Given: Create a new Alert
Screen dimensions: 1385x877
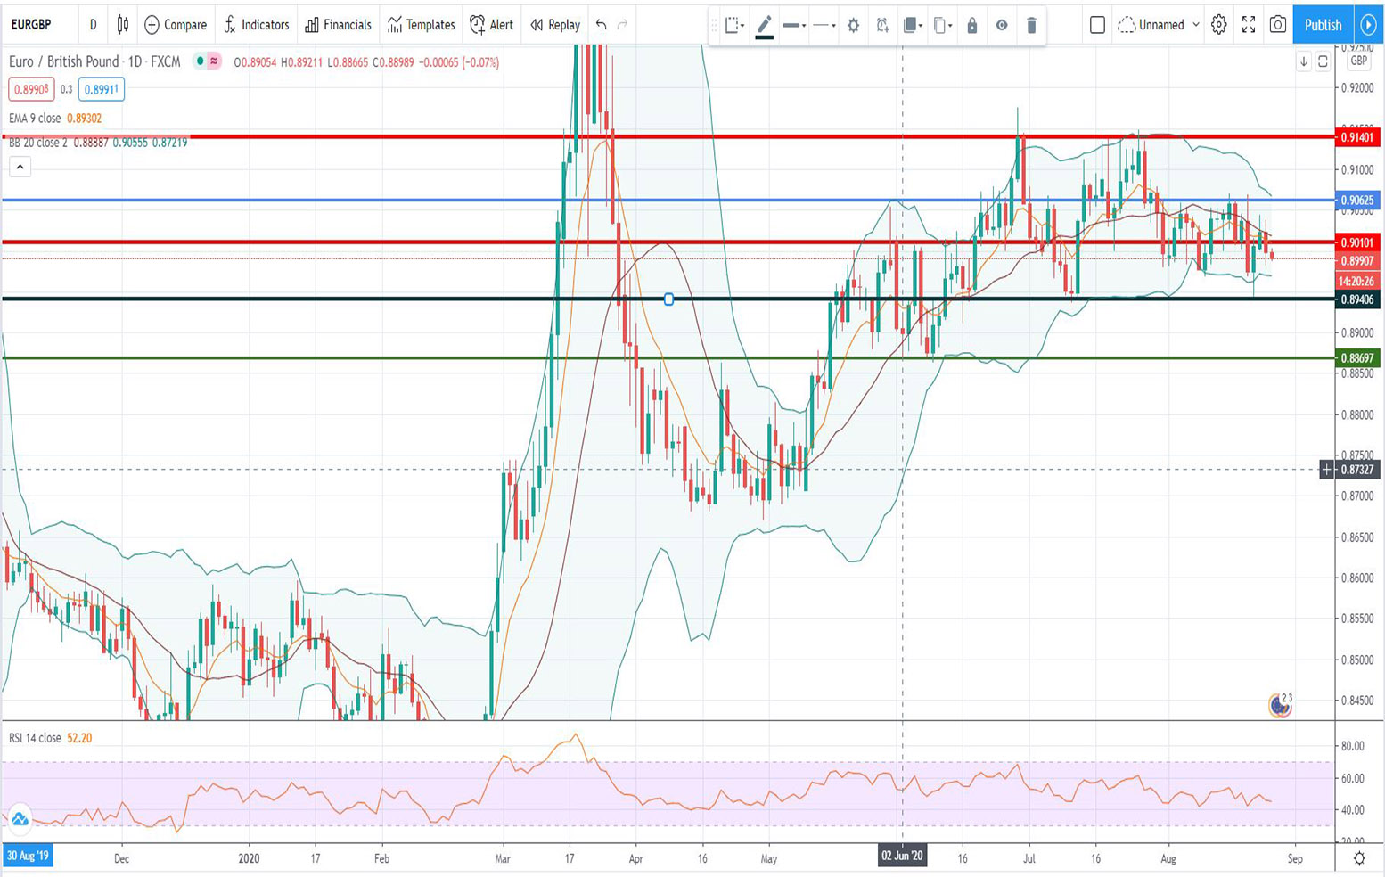Looking at the screenshot, I should coord(491,25).
